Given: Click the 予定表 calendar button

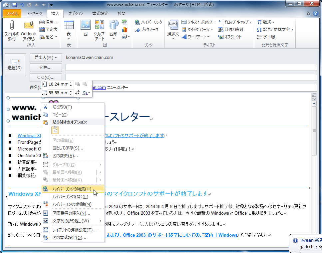Looking at the screenshot, I should (x=49, y=29).
